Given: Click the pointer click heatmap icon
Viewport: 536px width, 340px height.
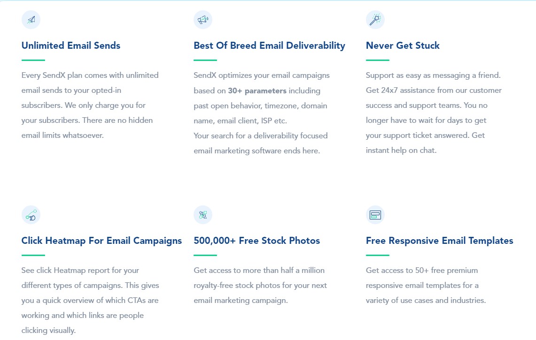Looking at the screenshot, I should pos(31,215).
